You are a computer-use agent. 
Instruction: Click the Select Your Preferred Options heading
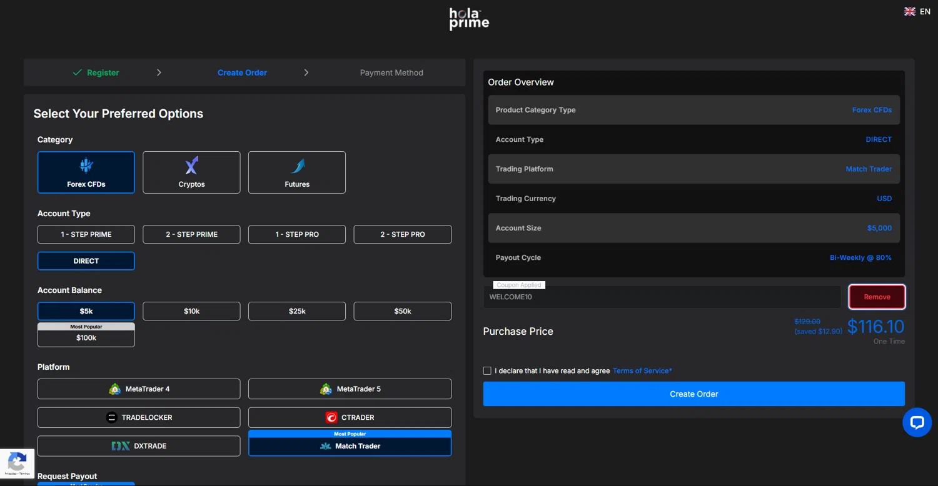tap(118, 114)
